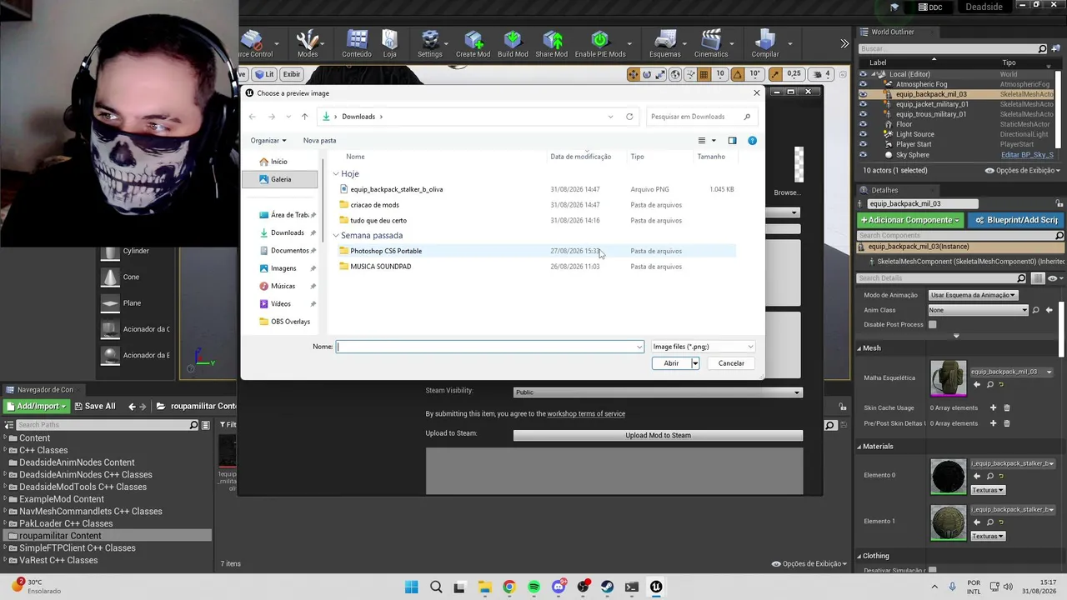Viewport: 1067px width, 600px height.
Task: Open the Anim Class None dropdown
Action: [978, 310]
